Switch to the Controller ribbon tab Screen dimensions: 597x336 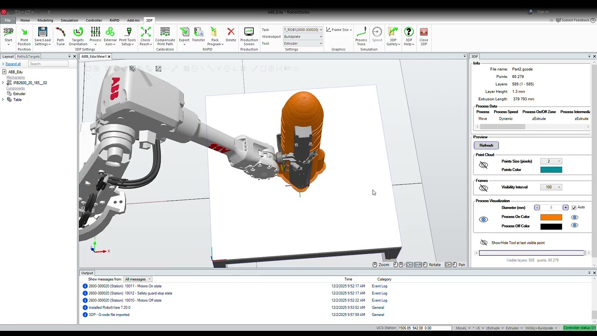tap(94, 21)
